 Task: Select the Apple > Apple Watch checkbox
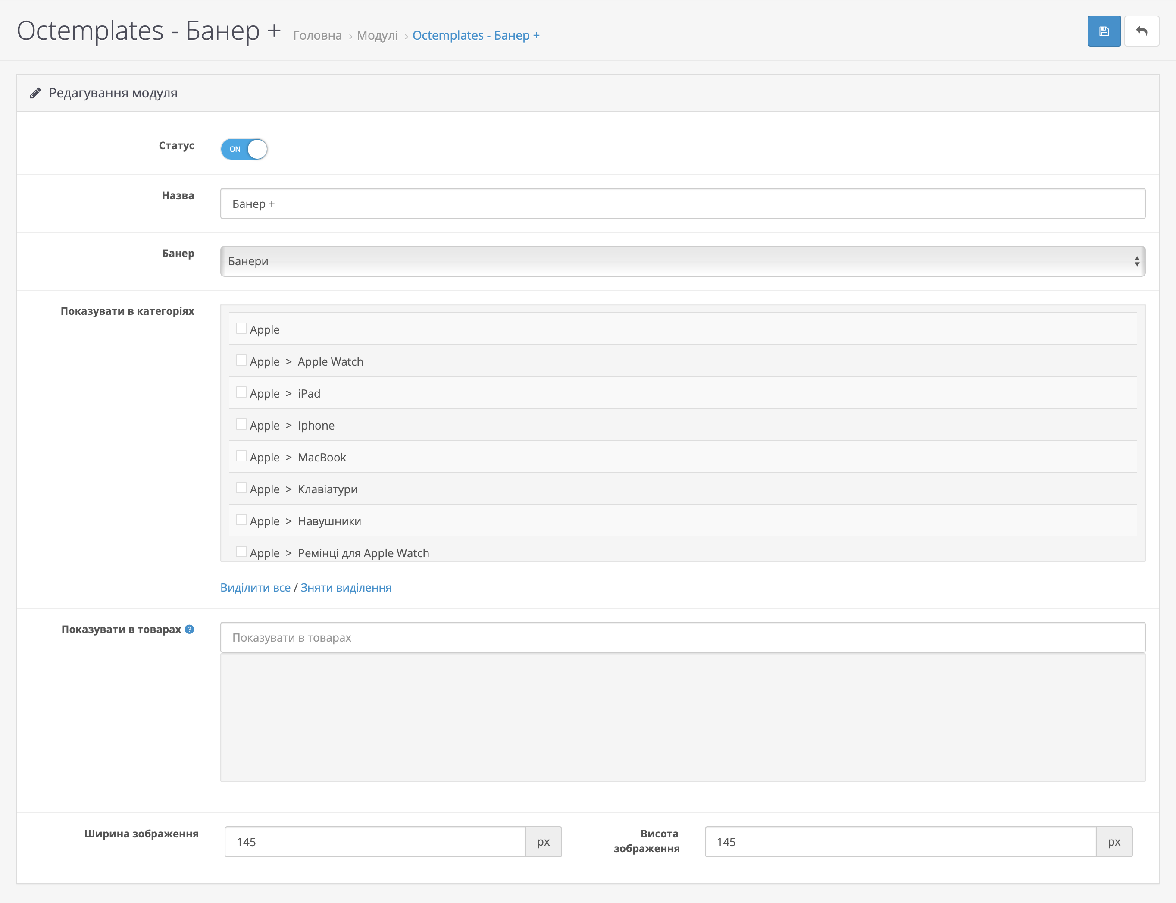241,360
